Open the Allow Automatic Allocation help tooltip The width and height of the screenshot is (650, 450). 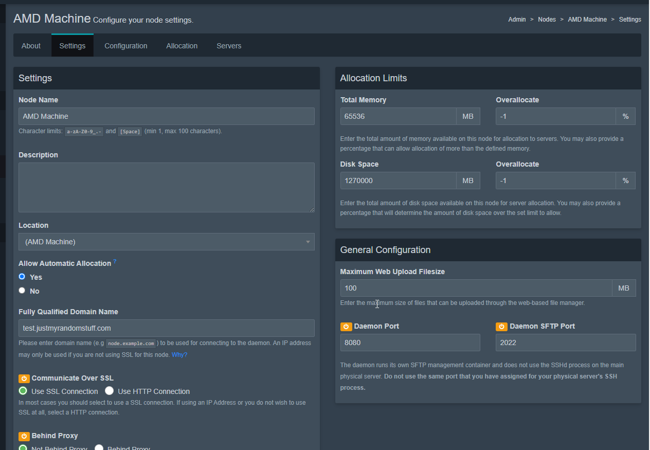click(x=114, y=261)
